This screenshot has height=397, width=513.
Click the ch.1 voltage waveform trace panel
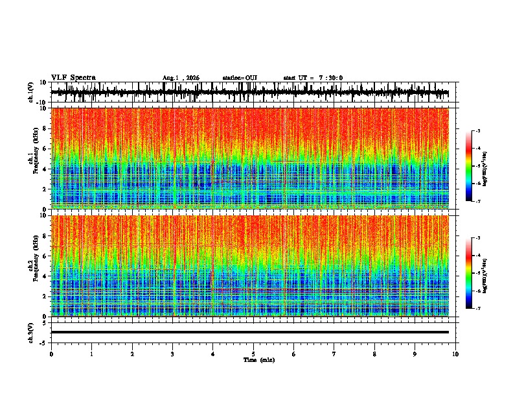click(253, 92)
